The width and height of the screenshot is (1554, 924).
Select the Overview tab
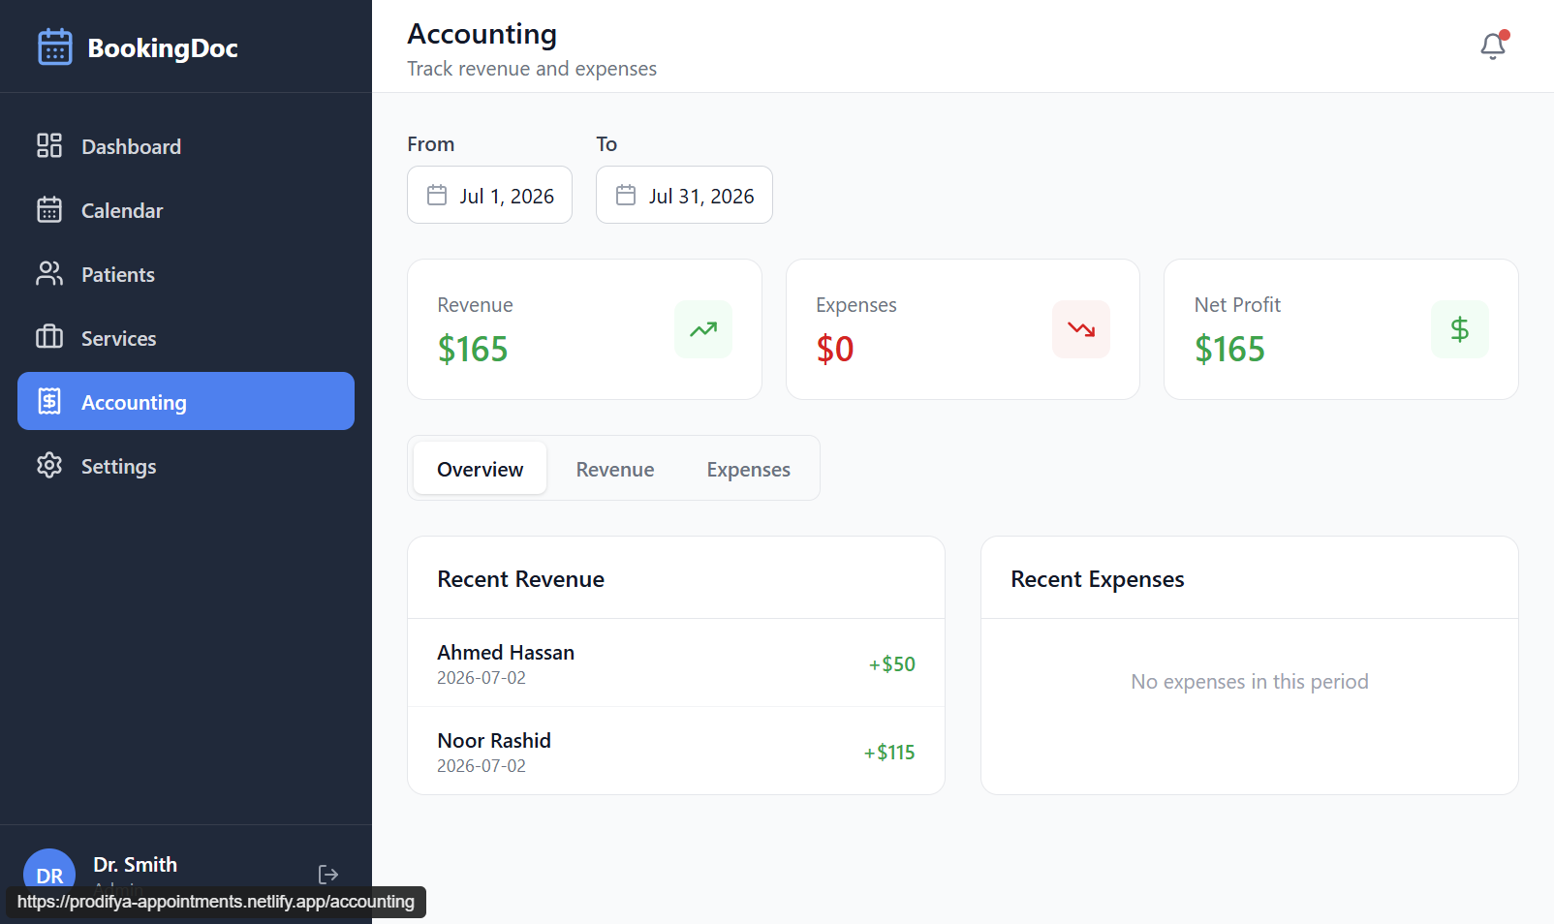click(480, 469)
